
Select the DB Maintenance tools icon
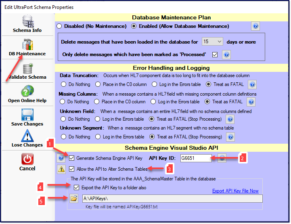[28, 44]
